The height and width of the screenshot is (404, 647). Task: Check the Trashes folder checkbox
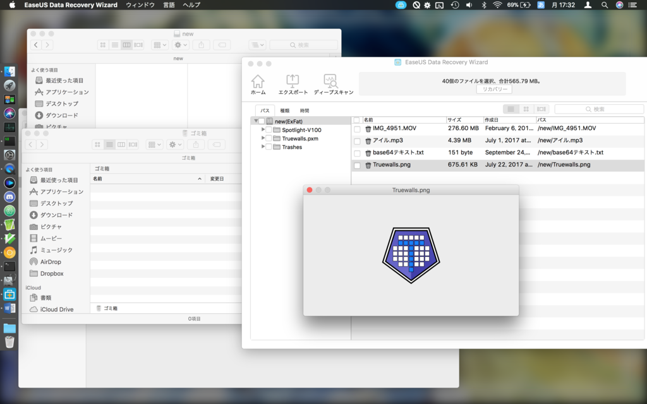tap(269, 147)
